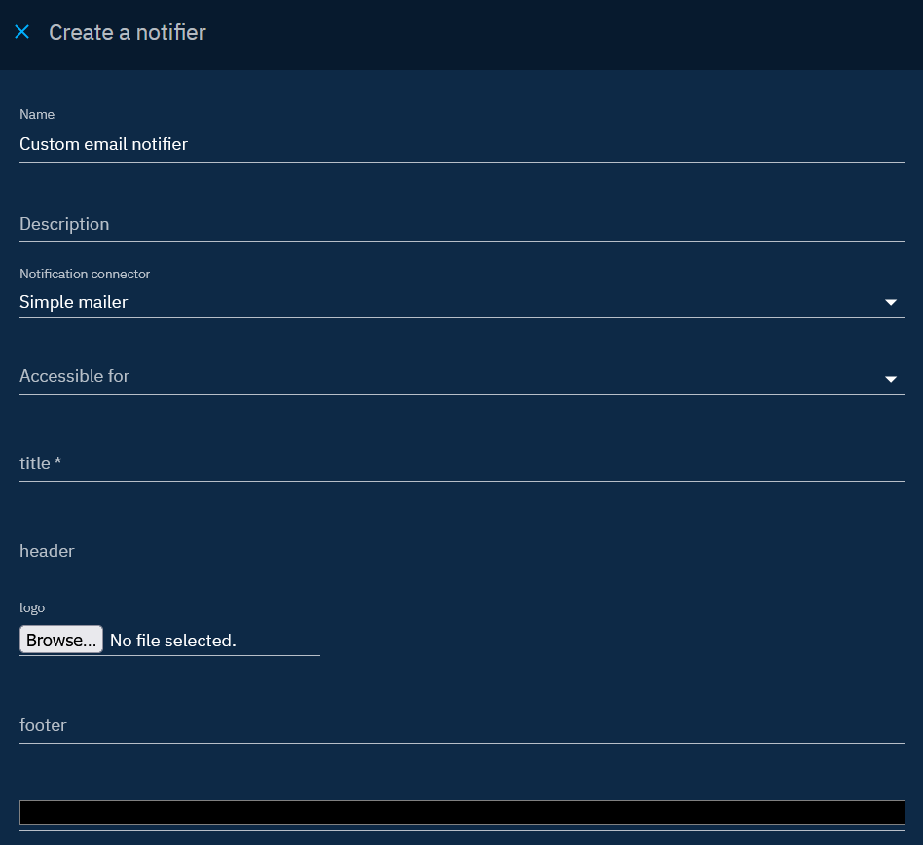Select the header input field

coord(461,551)
